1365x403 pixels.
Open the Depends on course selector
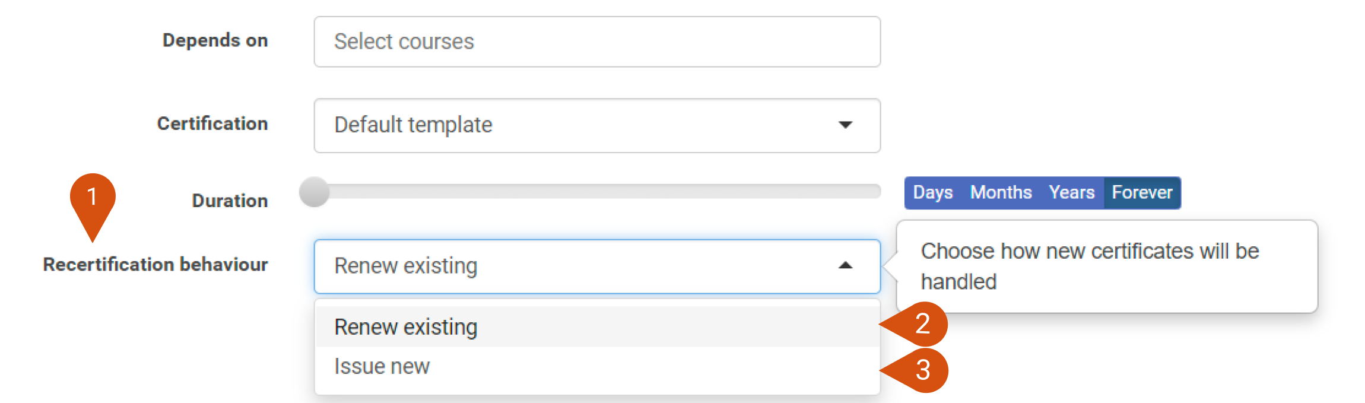pos(597,42)
